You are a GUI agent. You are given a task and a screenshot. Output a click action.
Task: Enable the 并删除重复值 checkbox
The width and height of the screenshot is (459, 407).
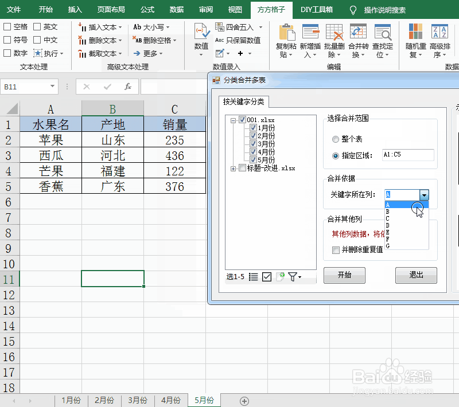[336, 250]
